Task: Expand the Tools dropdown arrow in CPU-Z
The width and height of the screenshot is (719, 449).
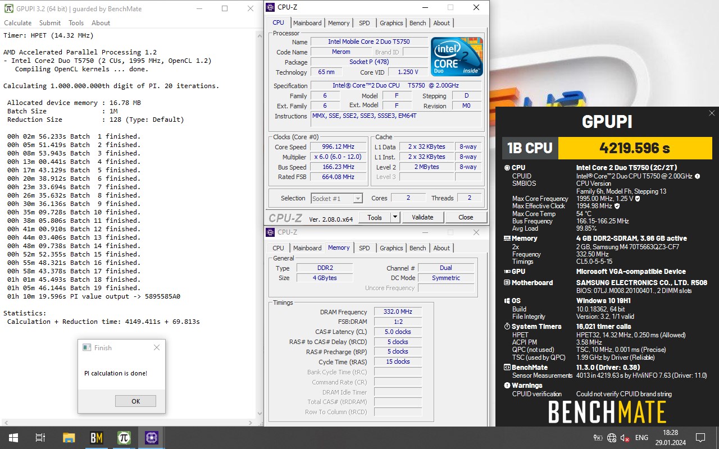Action: click(395, 217)
